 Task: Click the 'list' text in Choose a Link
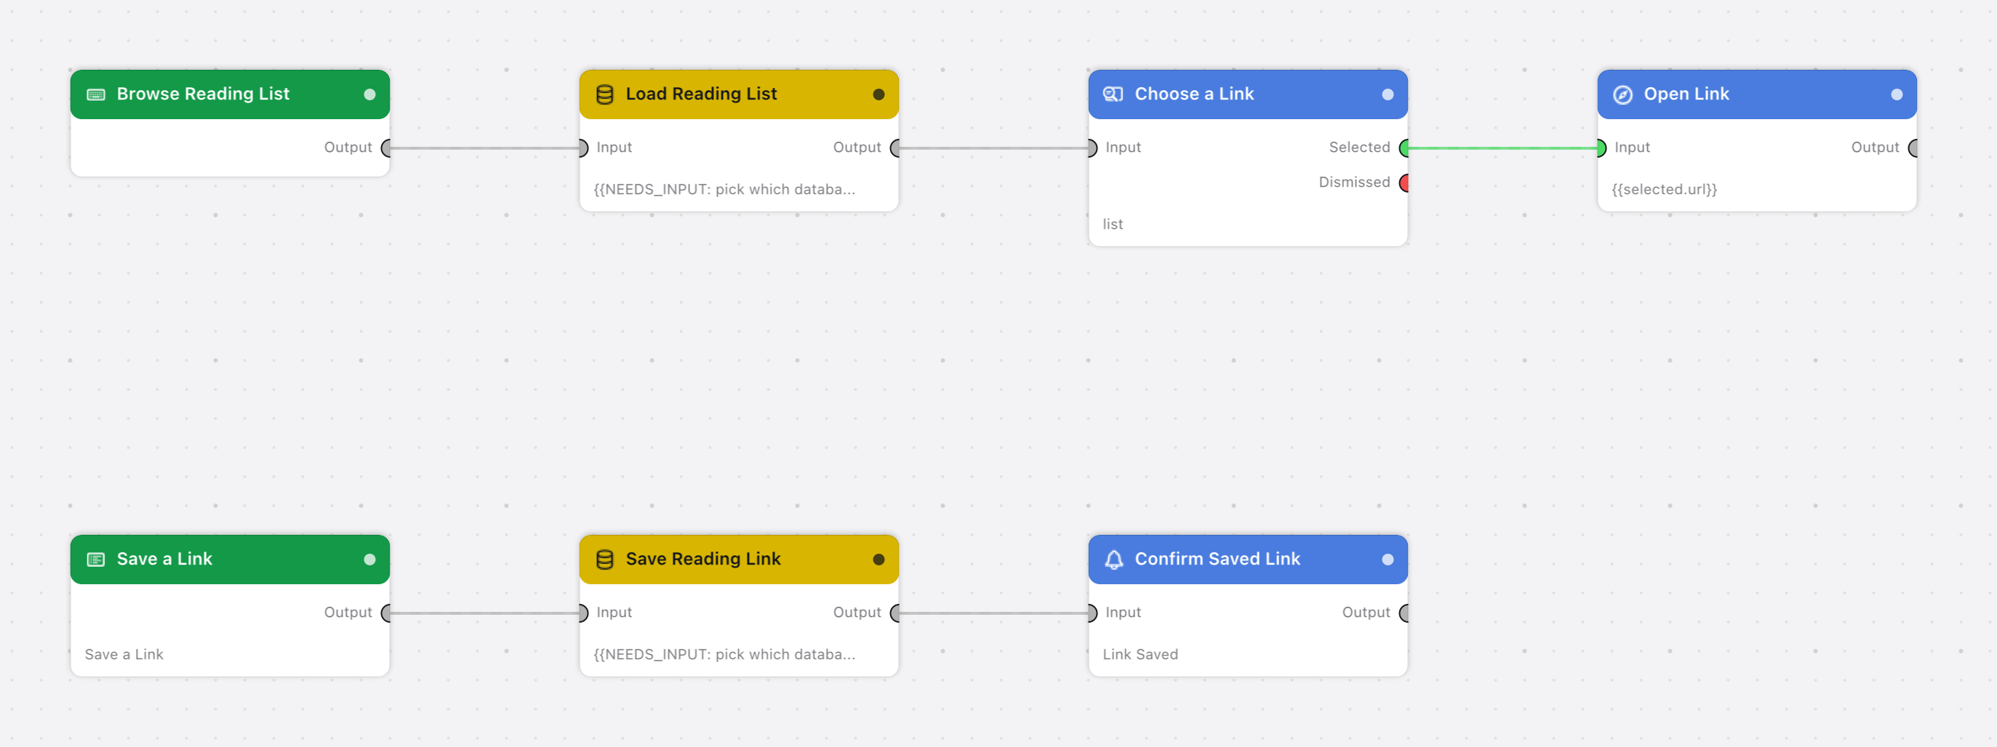(x=1113, y=224)
